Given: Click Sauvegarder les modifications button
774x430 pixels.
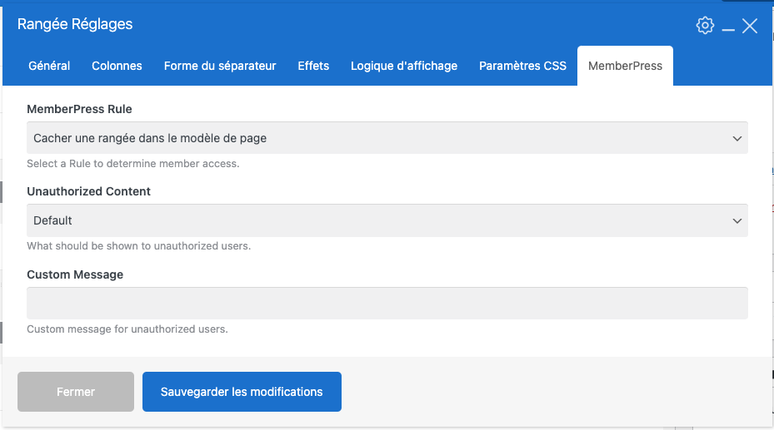Looking at the screenshot, I should pos(242,392).
